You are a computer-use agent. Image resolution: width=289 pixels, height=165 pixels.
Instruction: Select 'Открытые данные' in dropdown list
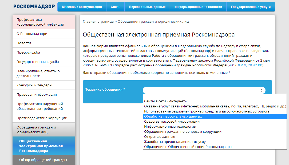pyautogui.click(x=160, y=137)
